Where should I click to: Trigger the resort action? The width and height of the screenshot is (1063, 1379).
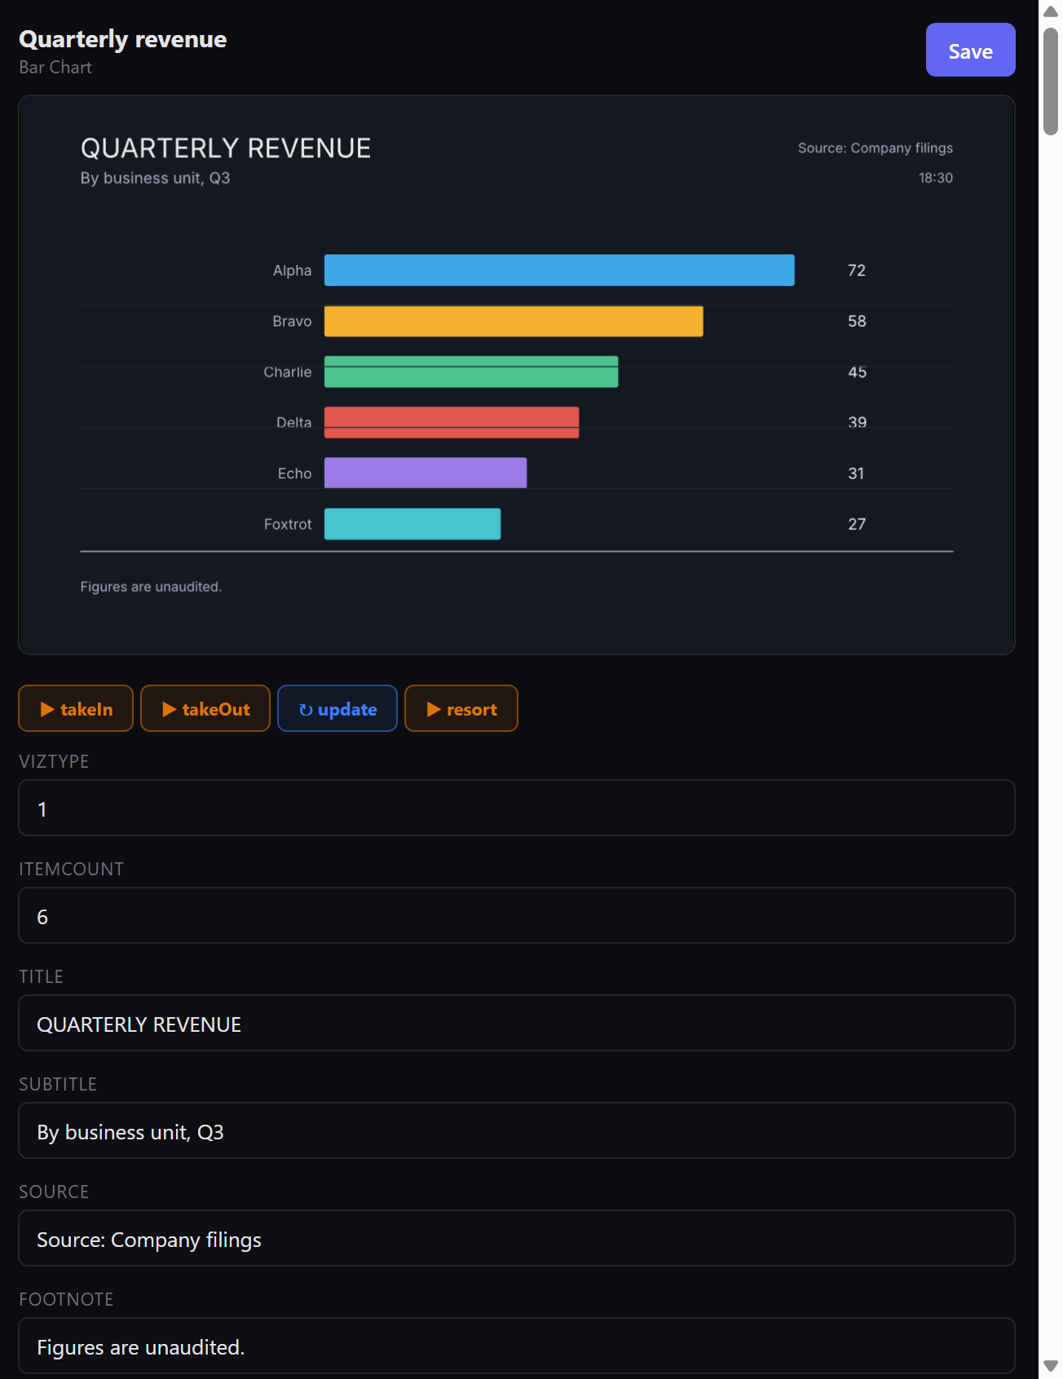click(x=461, y=708)
